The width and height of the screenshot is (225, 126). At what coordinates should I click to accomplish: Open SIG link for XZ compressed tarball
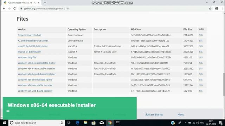(201, 41)
